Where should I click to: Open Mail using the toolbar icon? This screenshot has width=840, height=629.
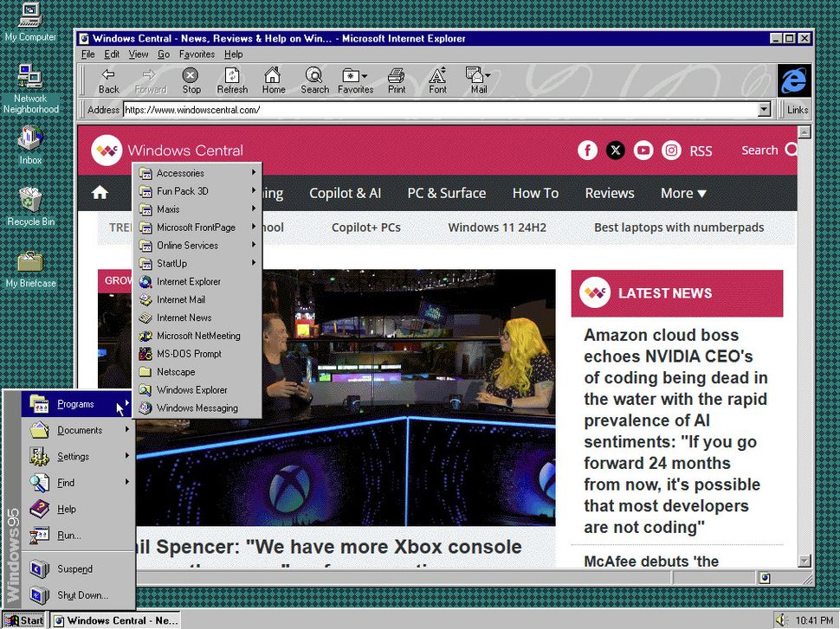[x=477, y=80]
